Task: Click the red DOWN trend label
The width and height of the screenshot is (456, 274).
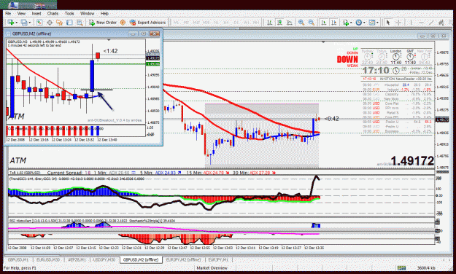Action: (347, 59)
